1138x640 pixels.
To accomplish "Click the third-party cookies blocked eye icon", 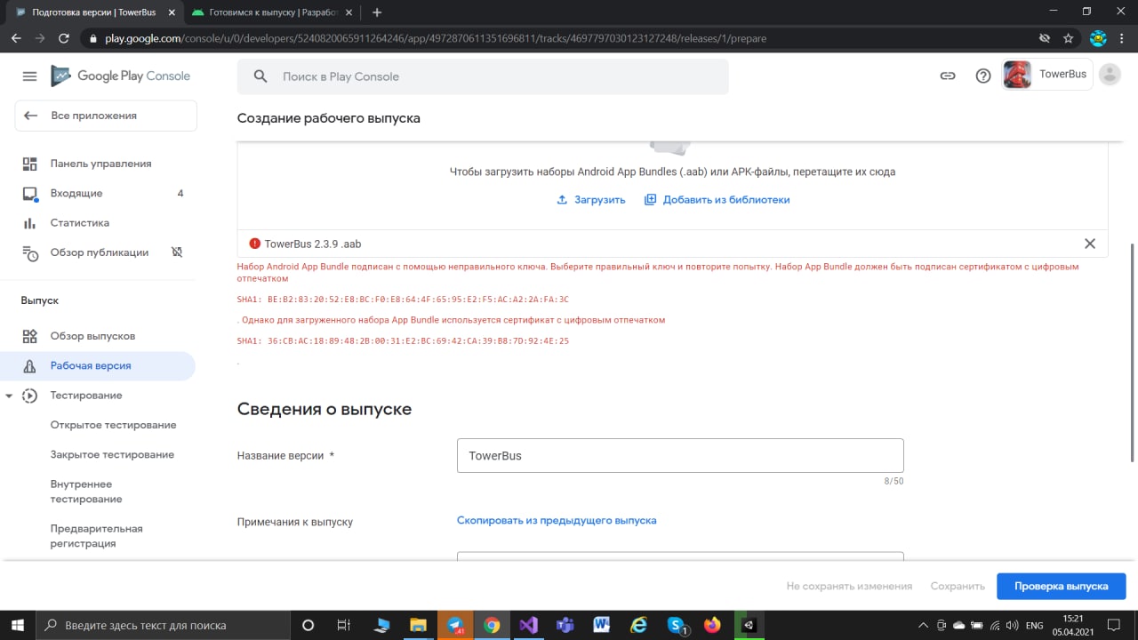I will [x=1046, y=38].
